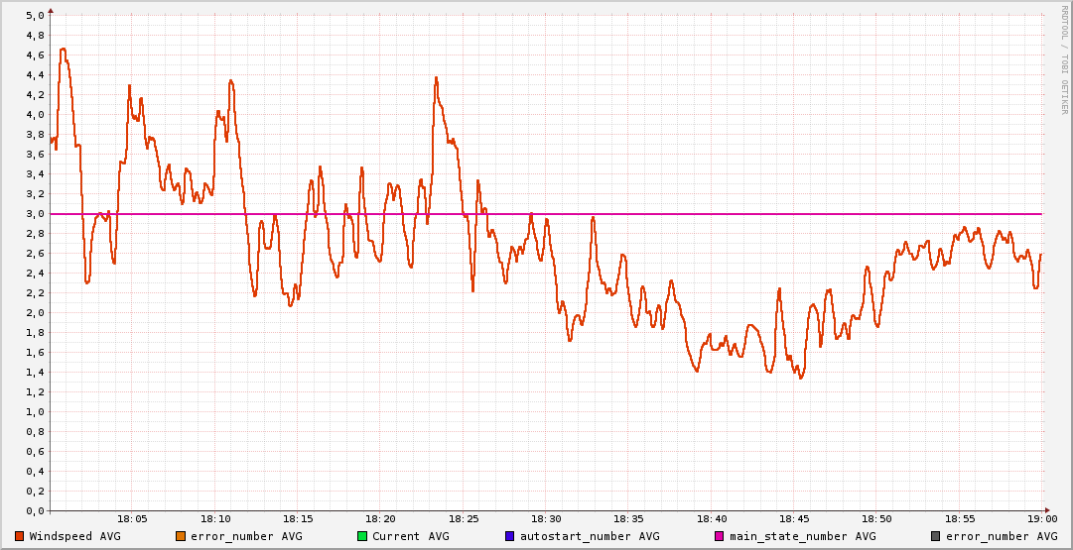Select the 18:20 time axis label

tap(381, 518)
